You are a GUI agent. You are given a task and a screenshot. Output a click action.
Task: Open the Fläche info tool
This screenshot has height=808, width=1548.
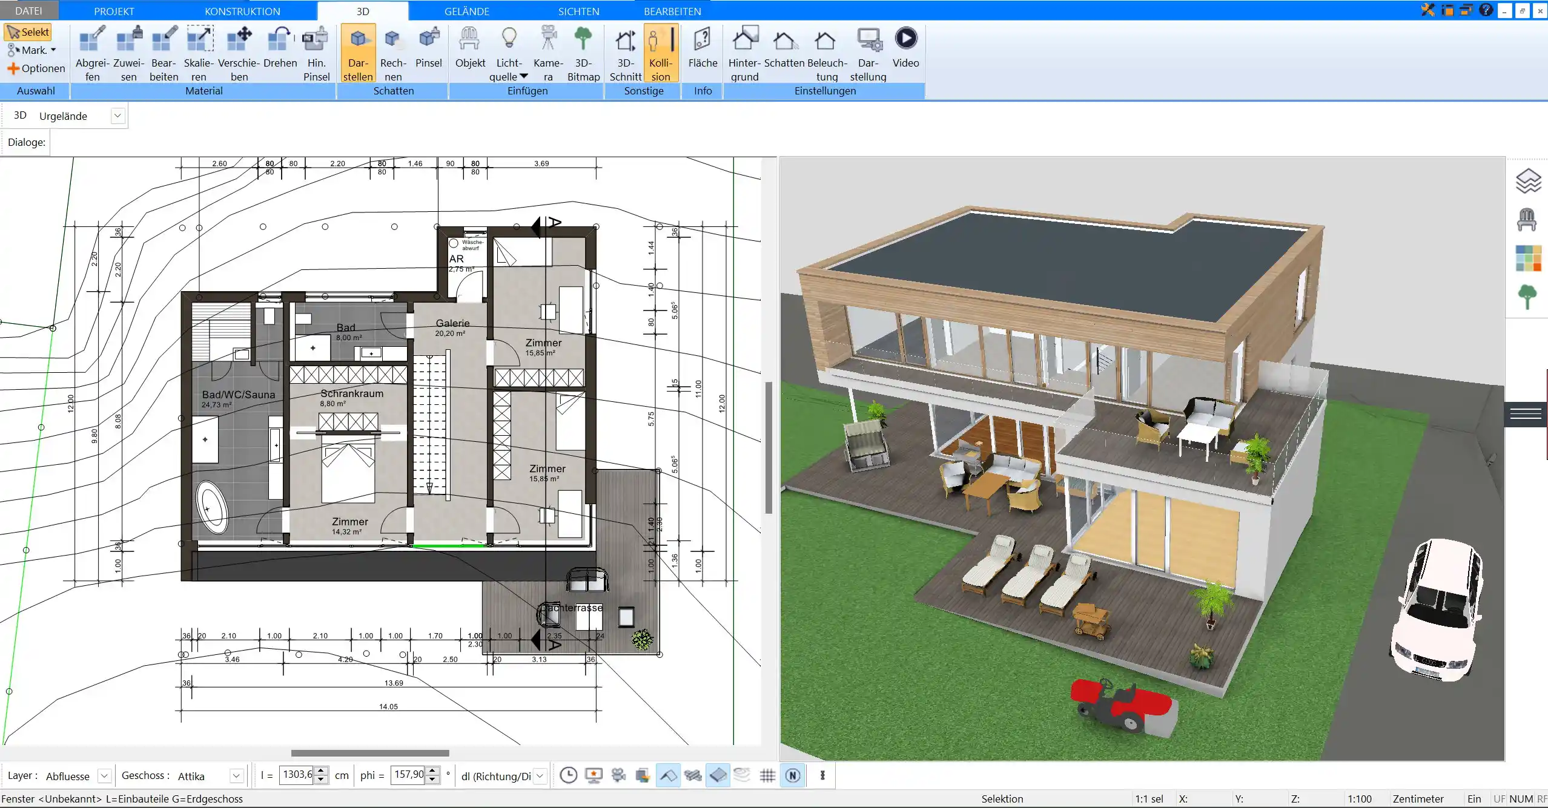click(x=703, y=47)
